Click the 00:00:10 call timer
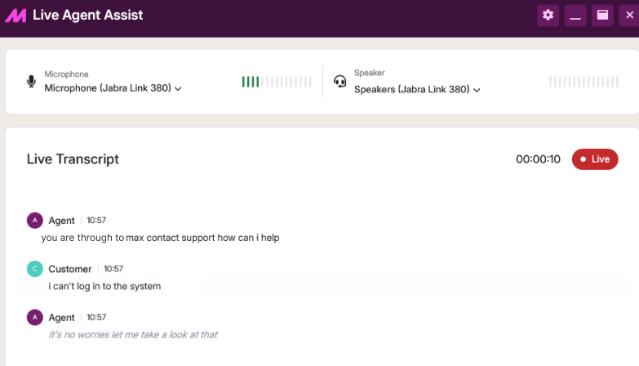 tap(538, 159)
